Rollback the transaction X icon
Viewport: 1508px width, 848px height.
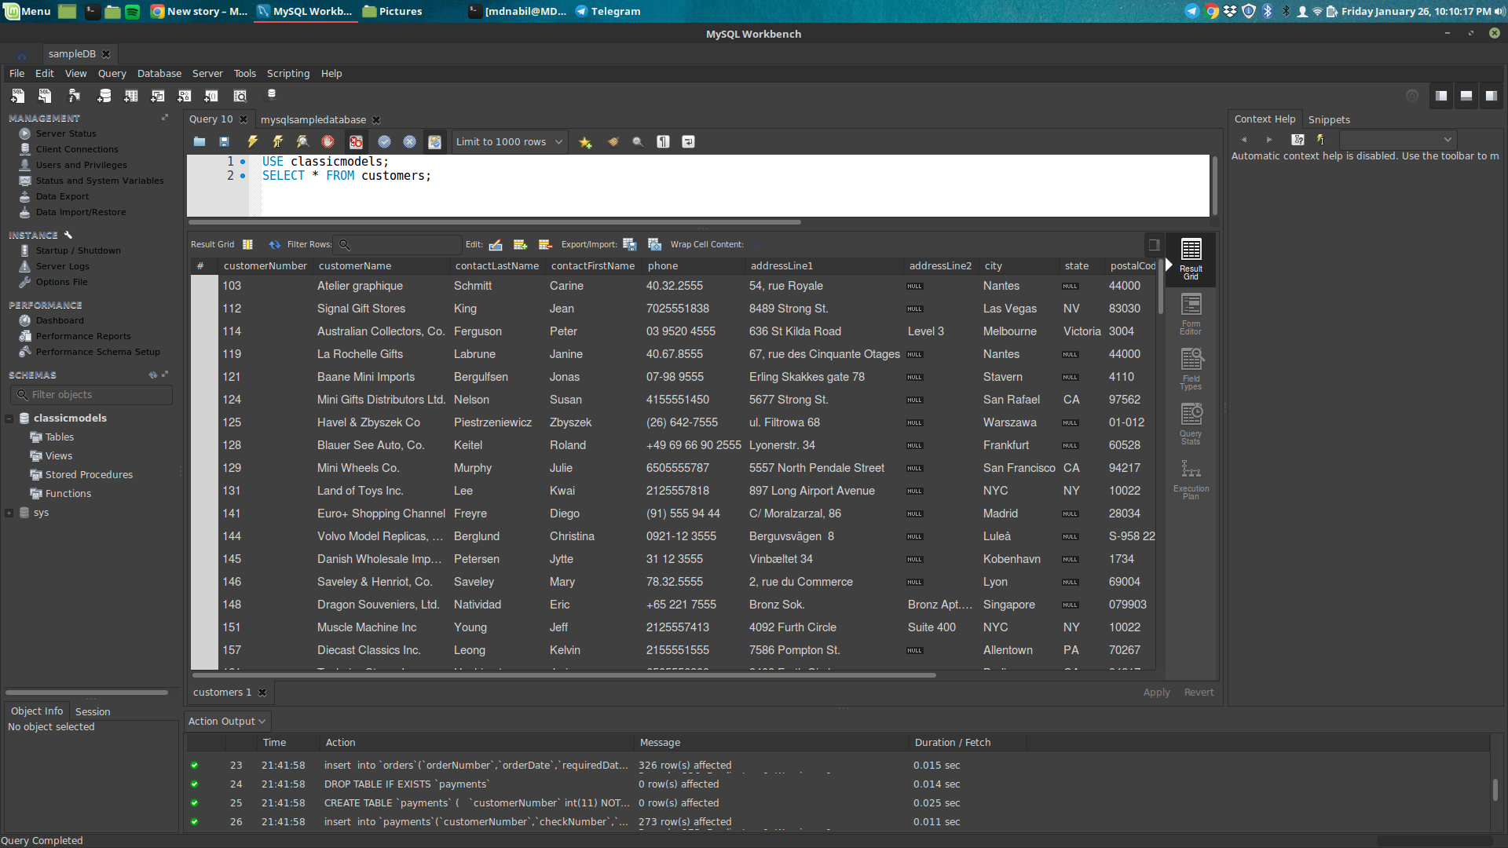pos(410,142)
